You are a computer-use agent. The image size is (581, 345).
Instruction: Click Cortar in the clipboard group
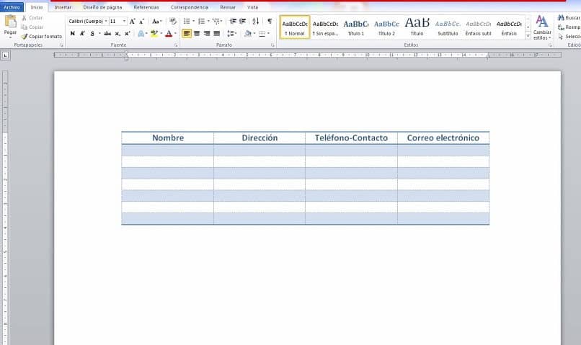click(x=32, y=18)
